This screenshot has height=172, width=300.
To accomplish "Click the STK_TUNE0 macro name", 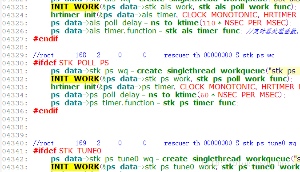I will point(80,151).
